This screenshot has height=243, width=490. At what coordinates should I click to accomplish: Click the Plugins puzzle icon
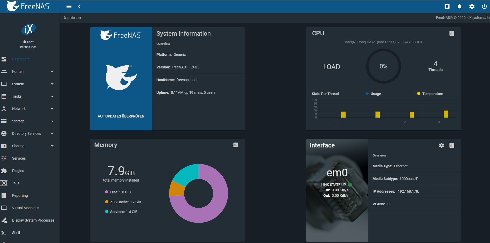pos(4,171)
